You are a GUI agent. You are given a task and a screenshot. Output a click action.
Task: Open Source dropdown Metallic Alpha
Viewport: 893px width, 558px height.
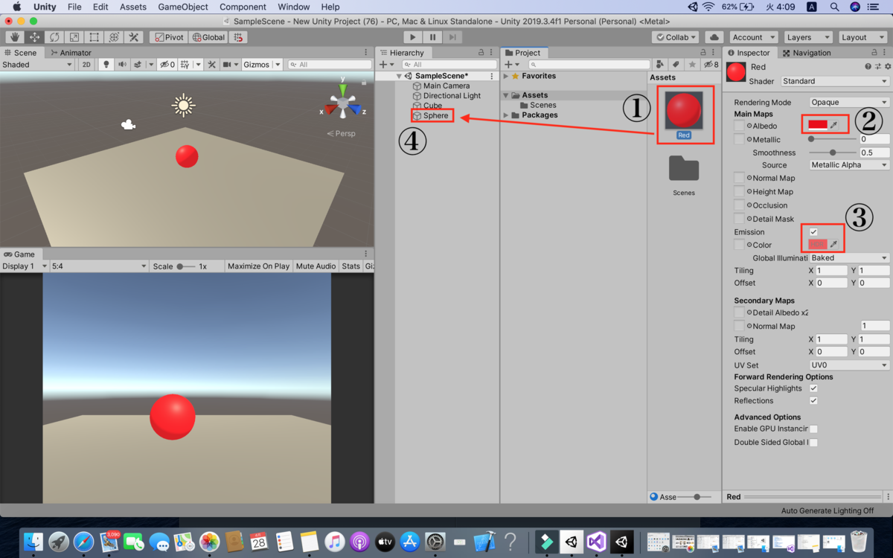[849, 165]
